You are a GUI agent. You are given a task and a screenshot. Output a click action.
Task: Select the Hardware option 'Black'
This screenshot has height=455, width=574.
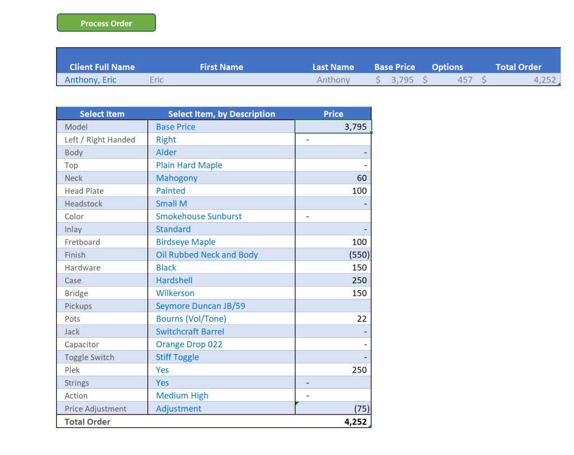pos(221,268)
